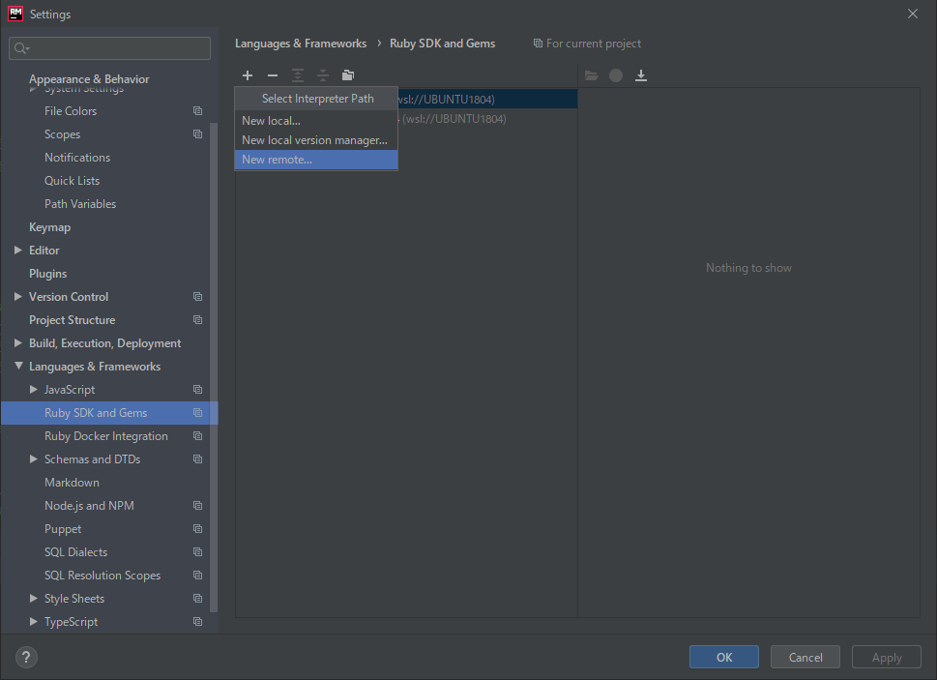This screenshot has width=937, height=680.
Task: Expand the Version Control group
Action: (18, 296)
